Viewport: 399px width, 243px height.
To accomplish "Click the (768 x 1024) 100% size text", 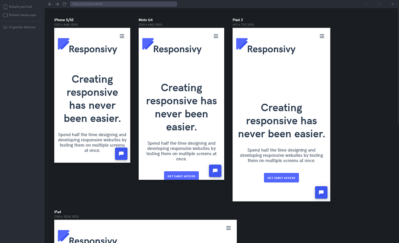I will [x=66, y=217].
